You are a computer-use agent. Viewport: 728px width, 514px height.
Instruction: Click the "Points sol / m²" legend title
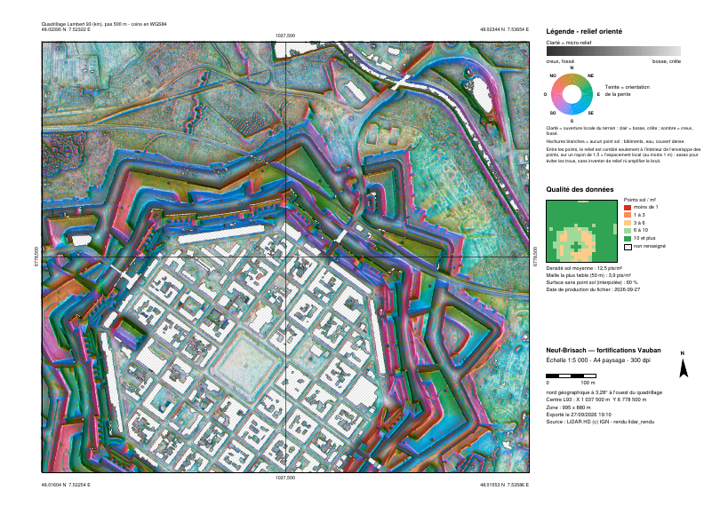point(640,200)
